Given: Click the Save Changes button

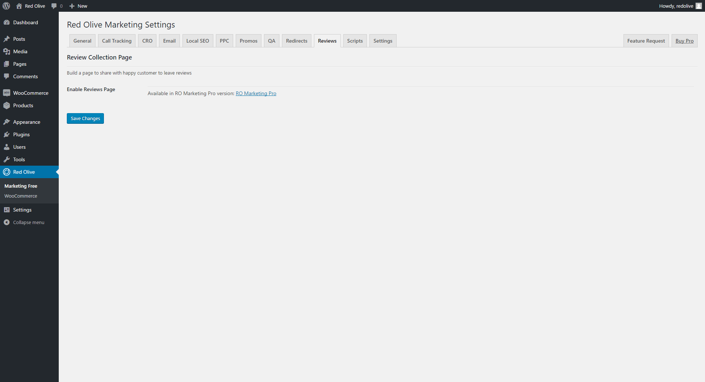Looking at the screenshot, I should tap(85, 118).
